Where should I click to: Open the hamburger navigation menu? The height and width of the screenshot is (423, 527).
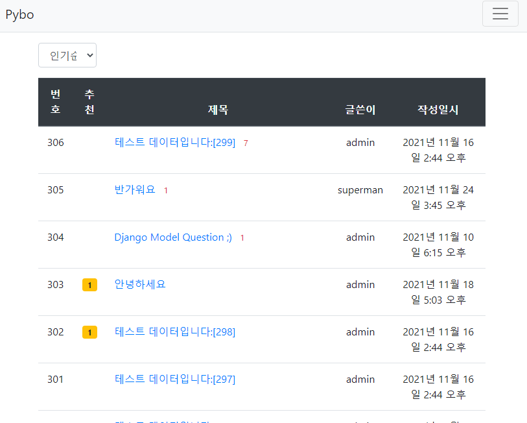[500, 14]
